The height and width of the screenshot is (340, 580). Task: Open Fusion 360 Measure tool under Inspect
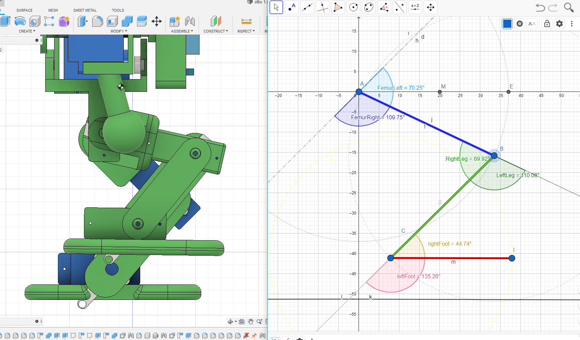(246, 21)
